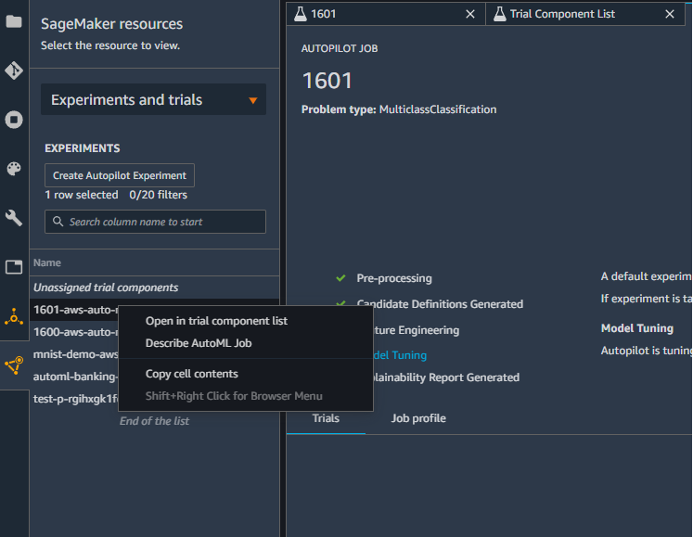Click the 1 row selected text

point(82,195)
